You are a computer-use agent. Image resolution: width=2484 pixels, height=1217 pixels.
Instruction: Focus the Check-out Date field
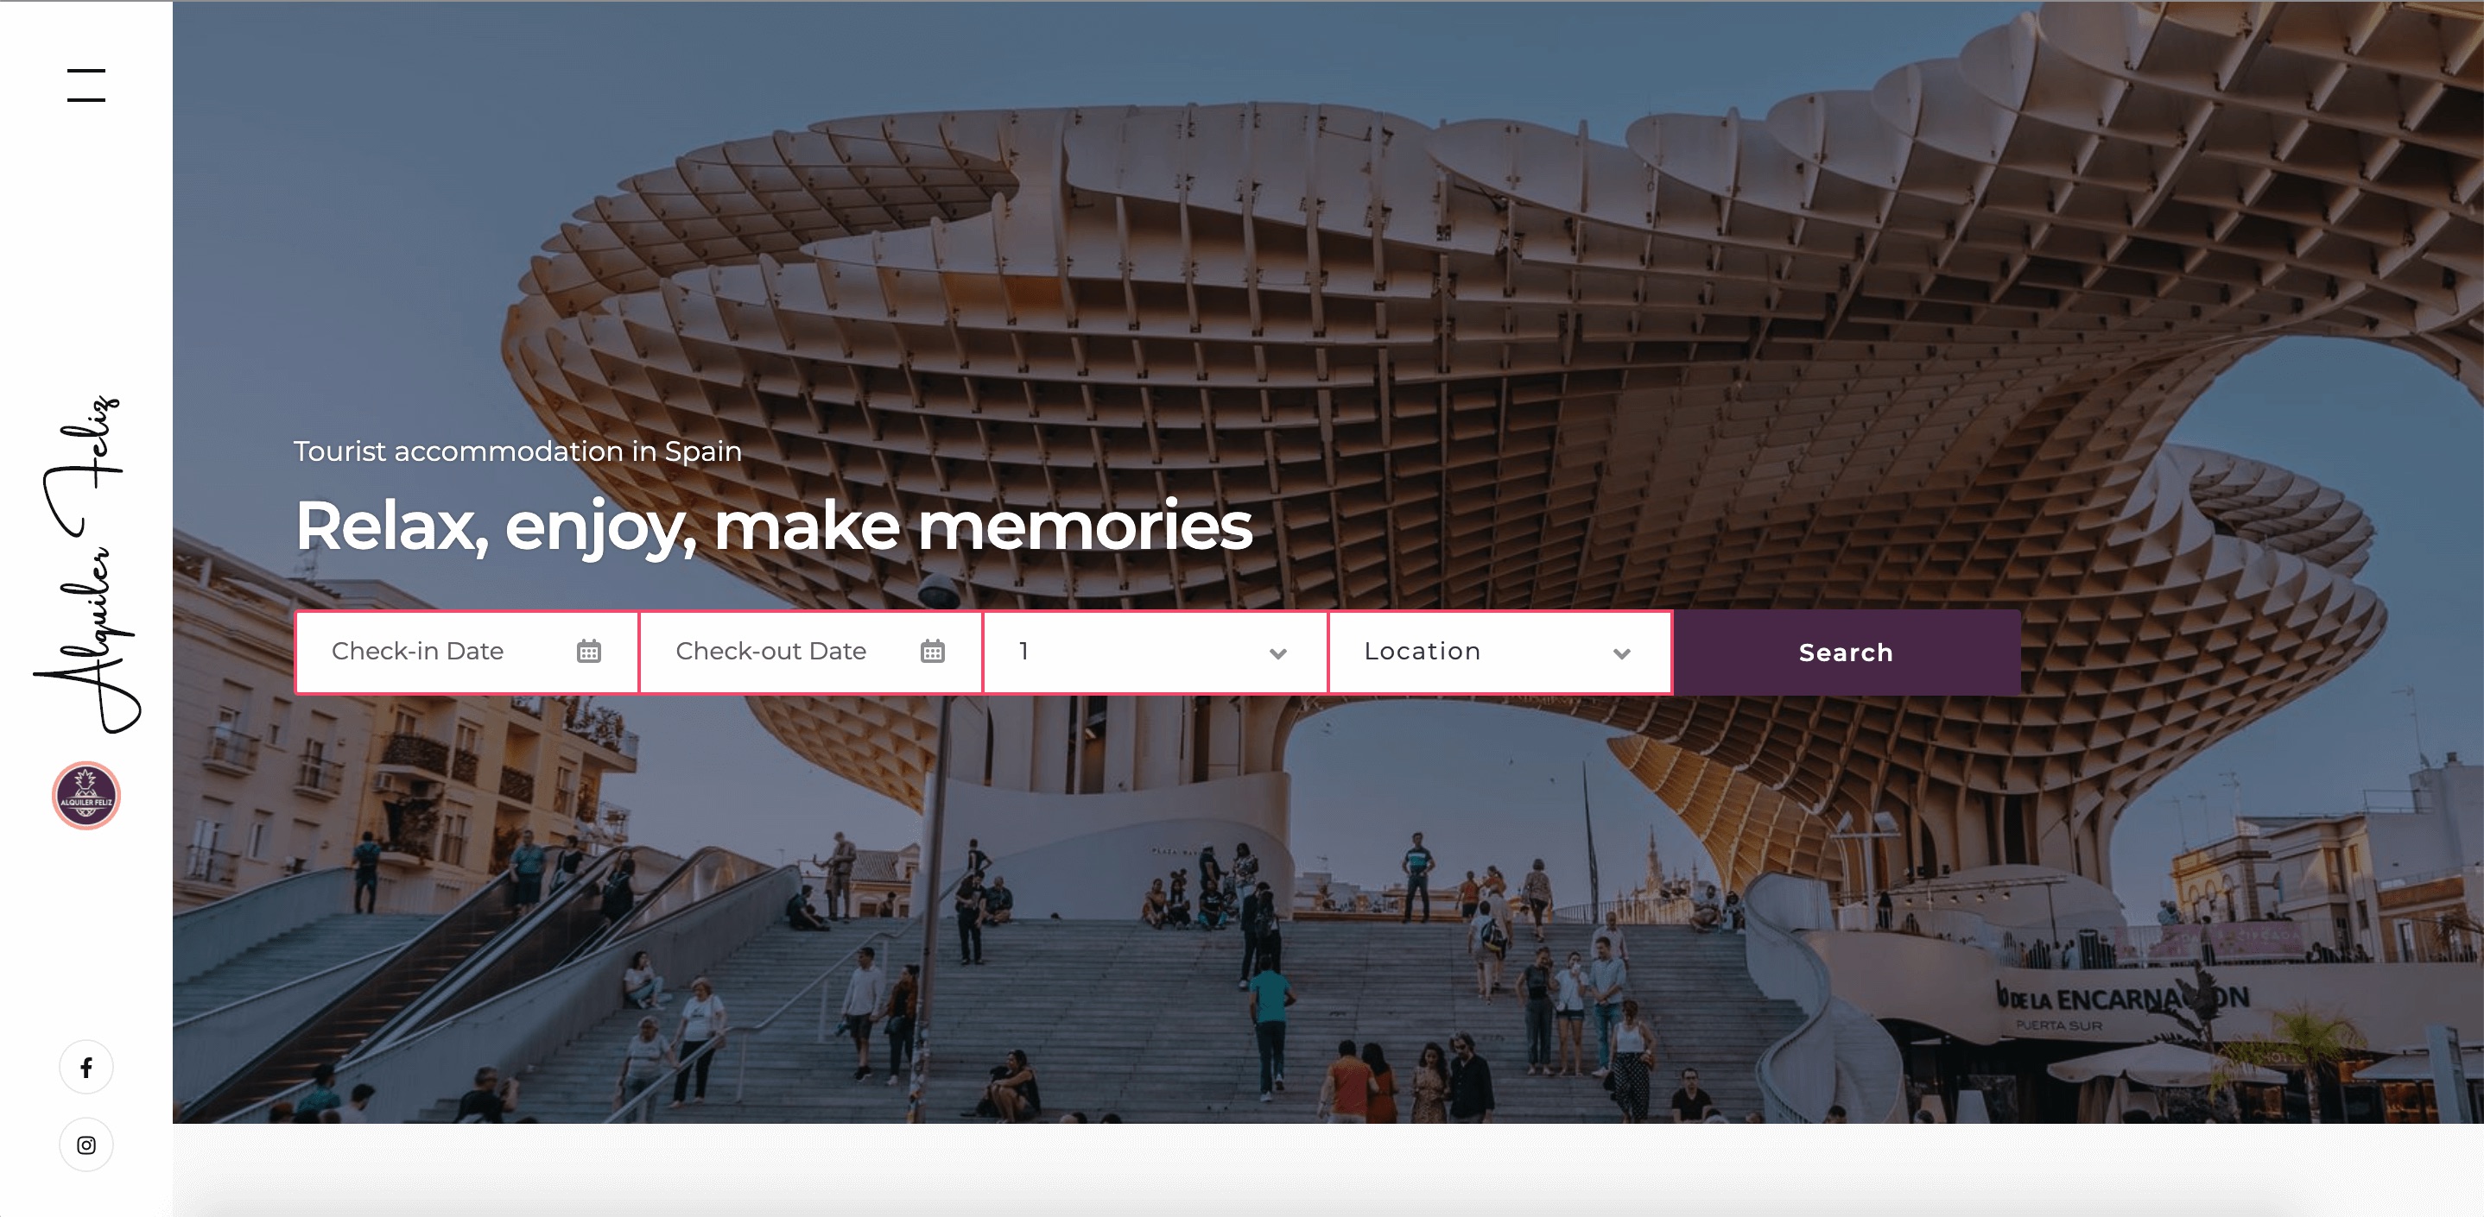click(811, 653)
